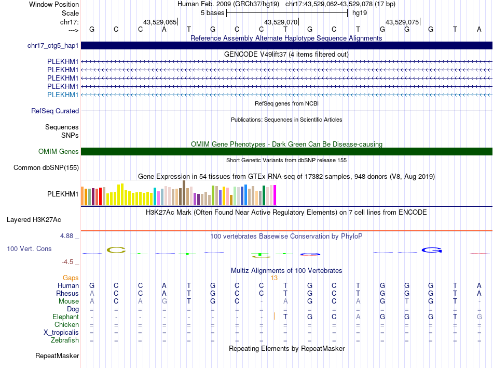Viewport: 493px width, 368px height.
Task: Open Publications: Sequences in Scientific Articles title
Action: tap(286, 120)
